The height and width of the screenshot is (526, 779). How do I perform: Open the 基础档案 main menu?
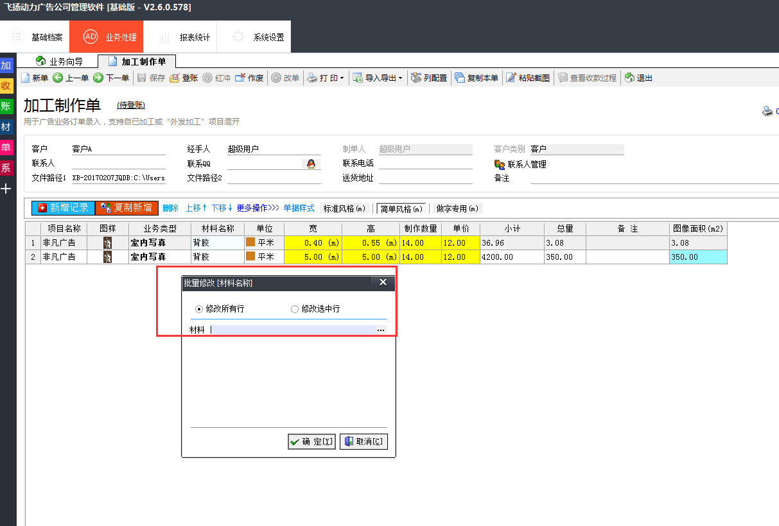35,37
